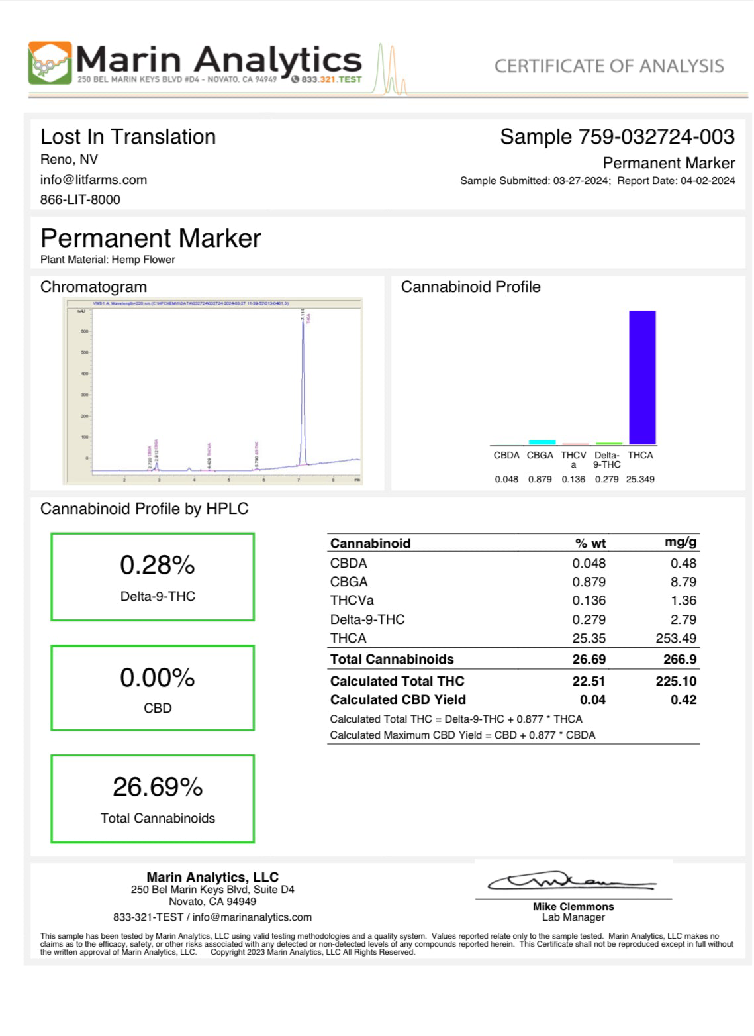Select the 0.28% Delta-9-THC box
This screenshot has height=1036, width=754.
[153, 577]
